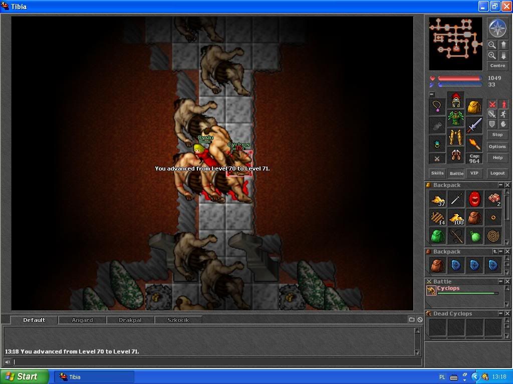The image size is (513, 384).
Task: Click the PL language indicator in tray
Action: (x=442, y=377)
